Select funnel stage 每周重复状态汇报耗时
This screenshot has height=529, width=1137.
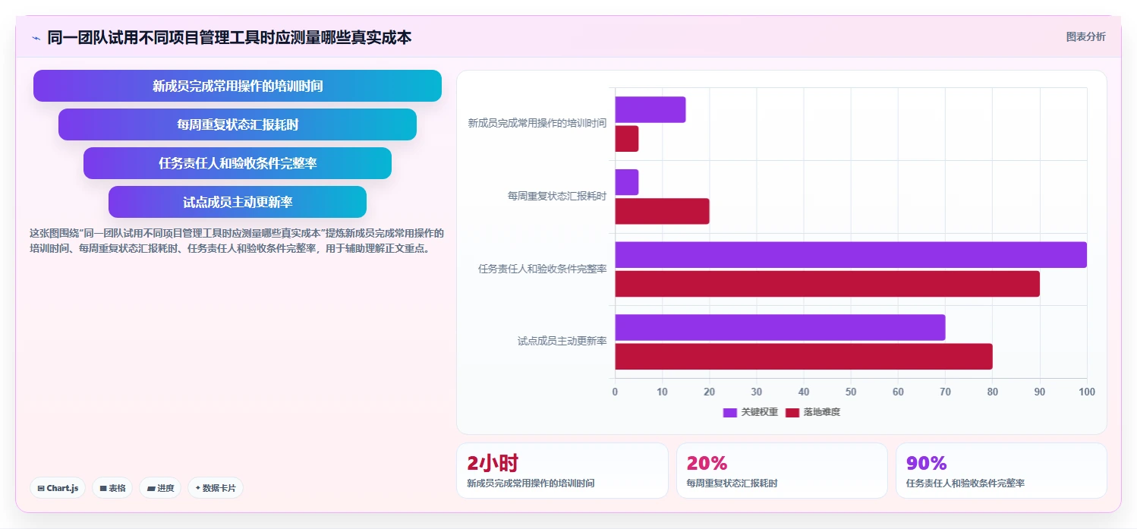pyautogui.click(x=238, y=124)
